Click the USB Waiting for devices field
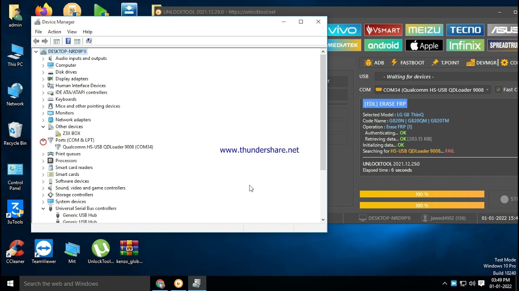The image size is (519, 291). [446, 77]
